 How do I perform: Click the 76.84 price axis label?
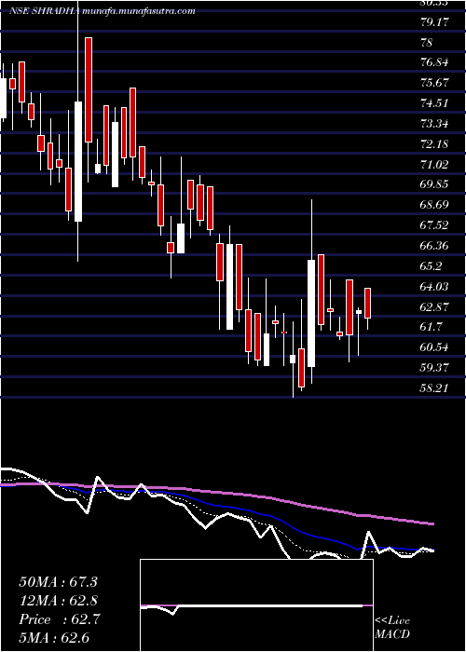pos(434,62)
